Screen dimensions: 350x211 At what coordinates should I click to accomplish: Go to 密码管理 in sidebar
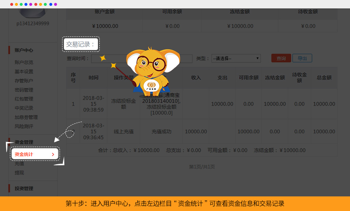(x=24, y=90)
